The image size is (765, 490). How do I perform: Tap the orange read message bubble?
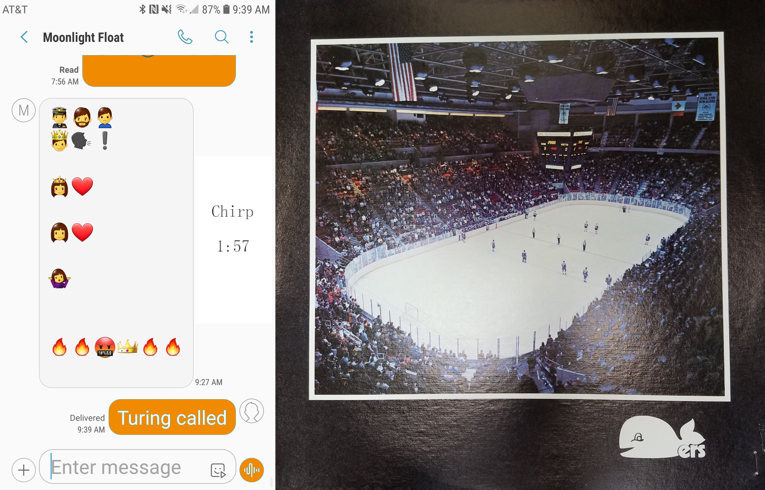[159, 71]
